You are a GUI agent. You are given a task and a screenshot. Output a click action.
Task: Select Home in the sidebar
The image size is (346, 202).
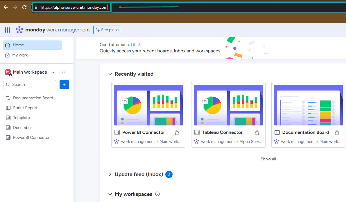tap(33, 45)
